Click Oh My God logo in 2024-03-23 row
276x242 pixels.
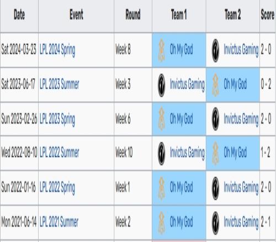click(x=162, y=50)
